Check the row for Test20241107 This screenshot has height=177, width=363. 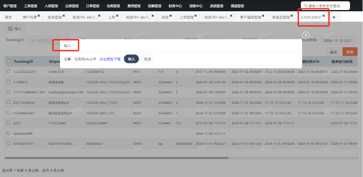(x=8, y=143)
